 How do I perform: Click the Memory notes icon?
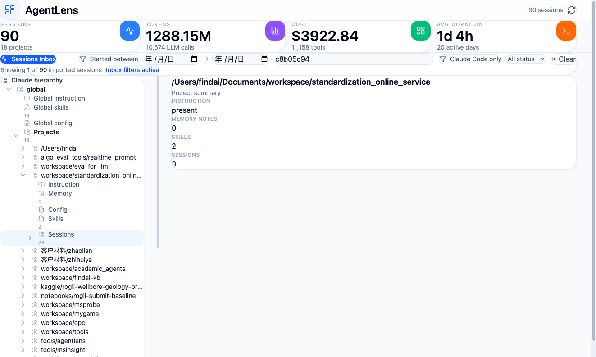(x=41, y=193)
